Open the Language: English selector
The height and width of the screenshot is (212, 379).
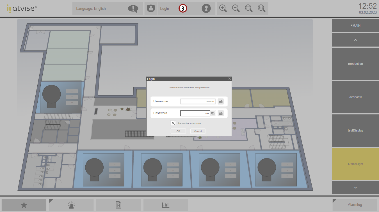point(107,8)
